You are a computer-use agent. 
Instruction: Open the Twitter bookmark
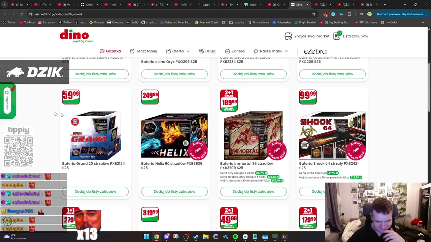[9, 22]
